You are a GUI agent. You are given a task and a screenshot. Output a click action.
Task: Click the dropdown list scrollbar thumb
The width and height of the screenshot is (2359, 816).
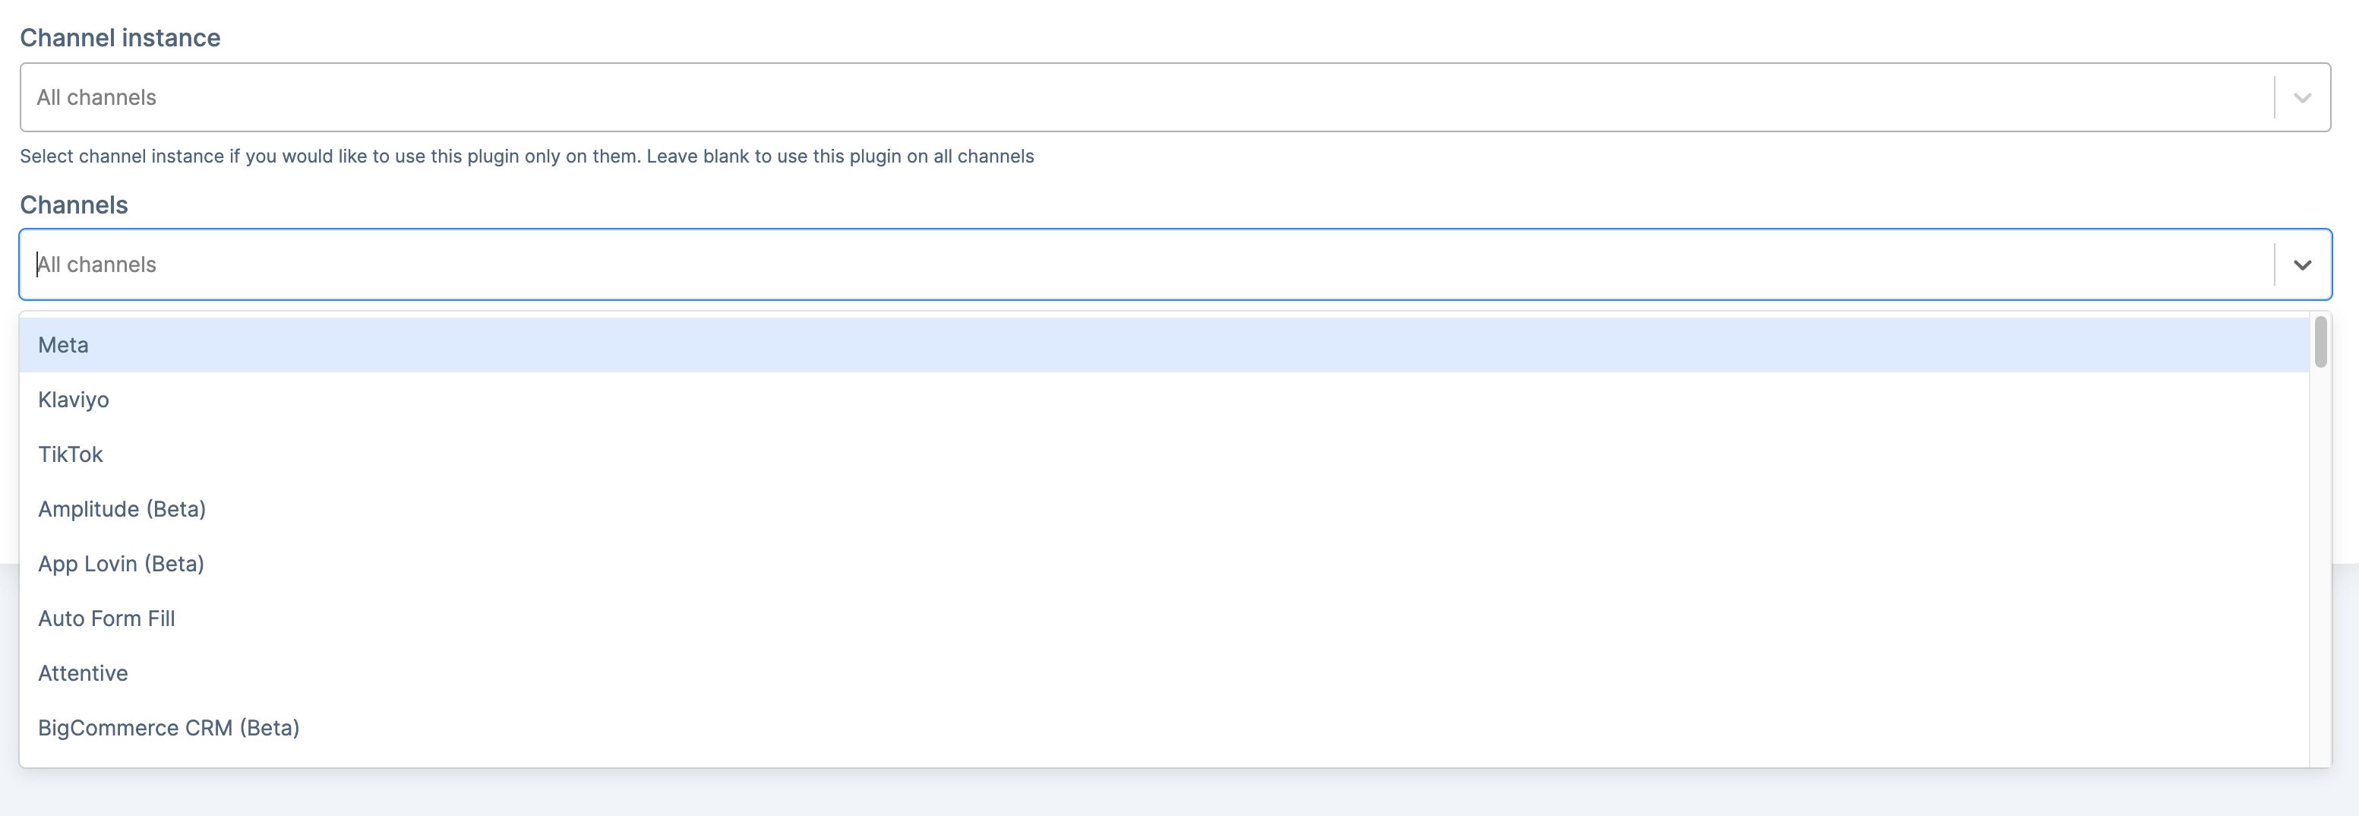[2320, 342]
